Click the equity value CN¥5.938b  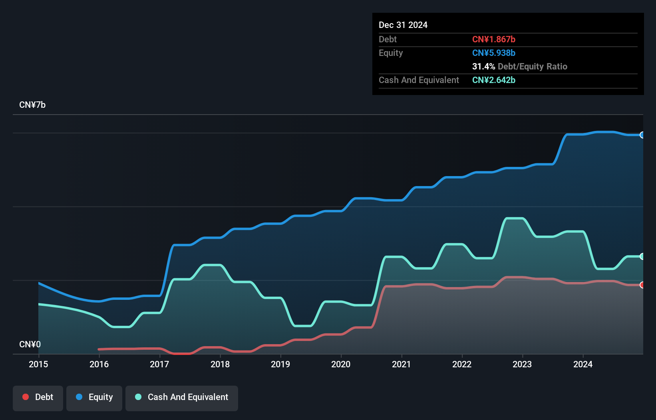point(494,53)
